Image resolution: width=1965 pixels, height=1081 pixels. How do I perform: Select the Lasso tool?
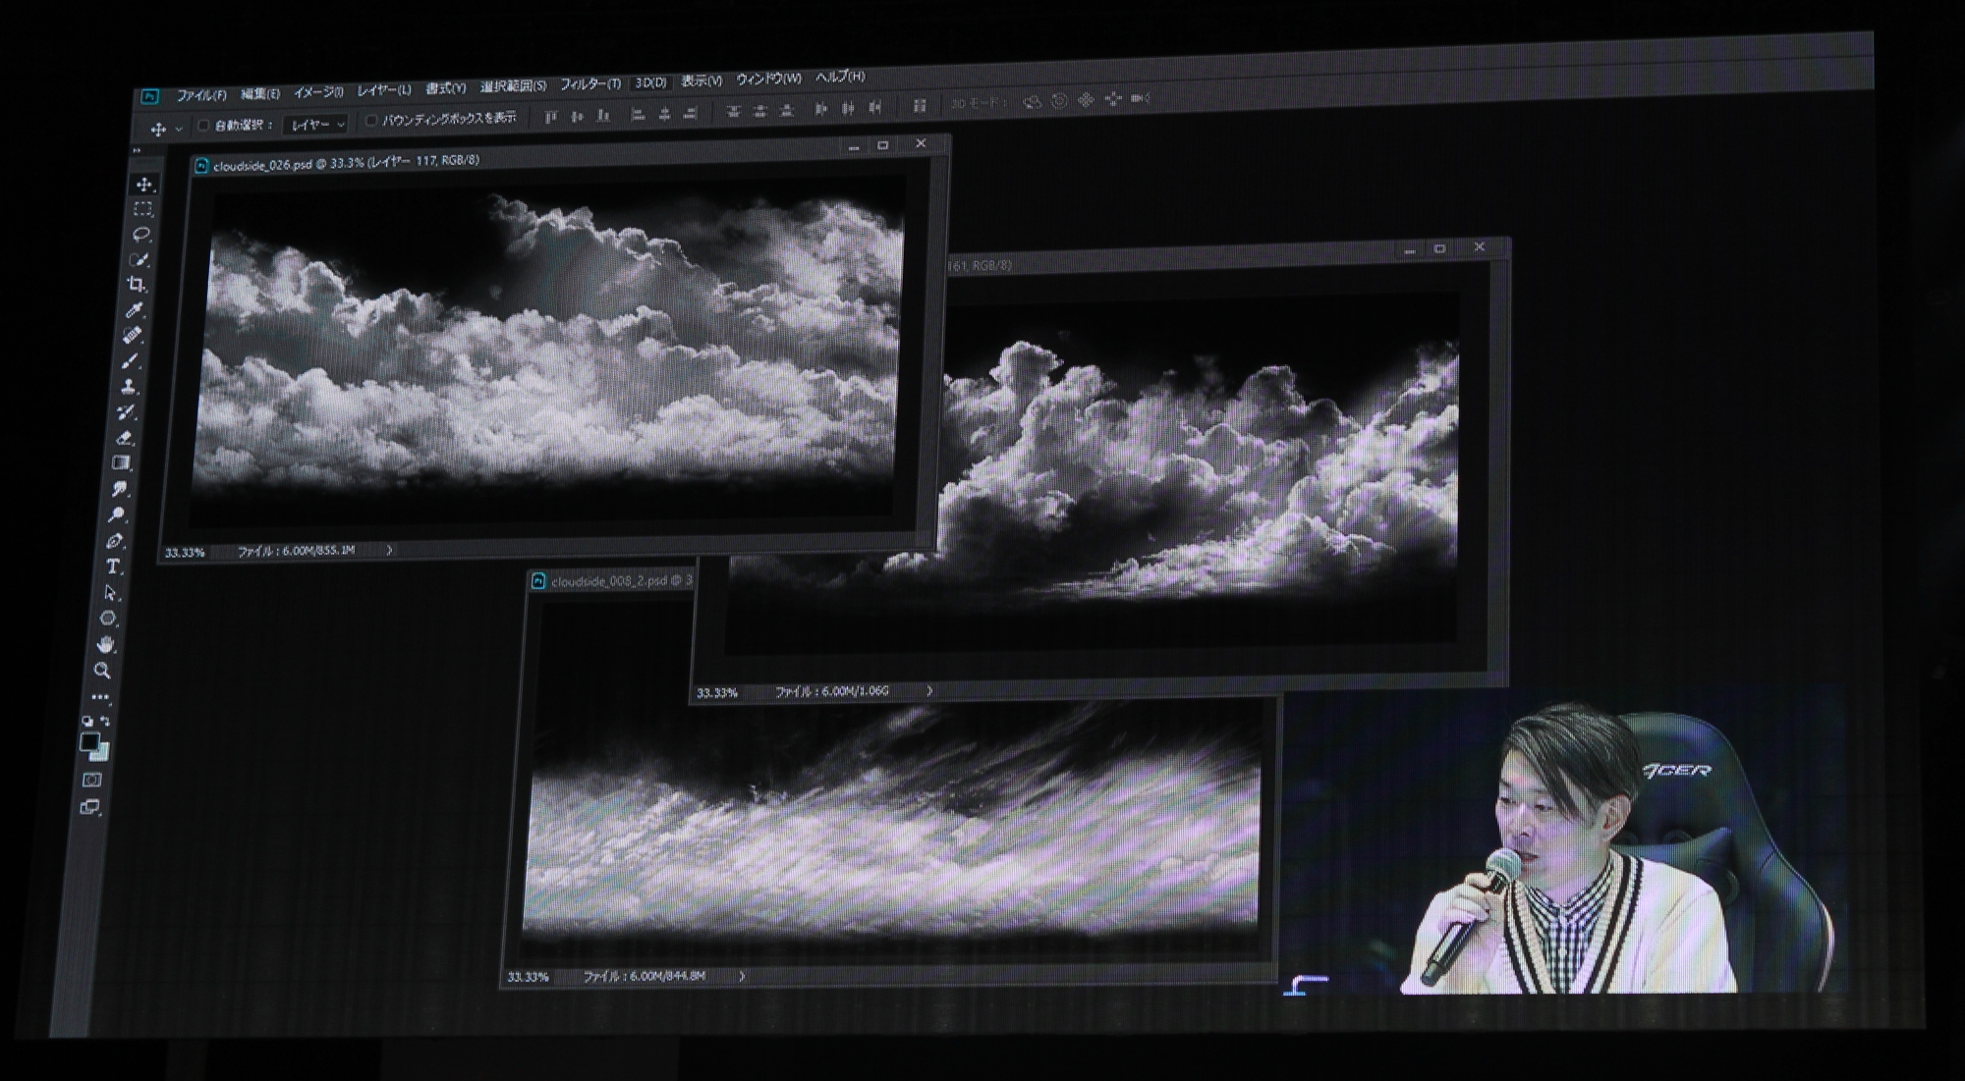(x=141, y=234)
